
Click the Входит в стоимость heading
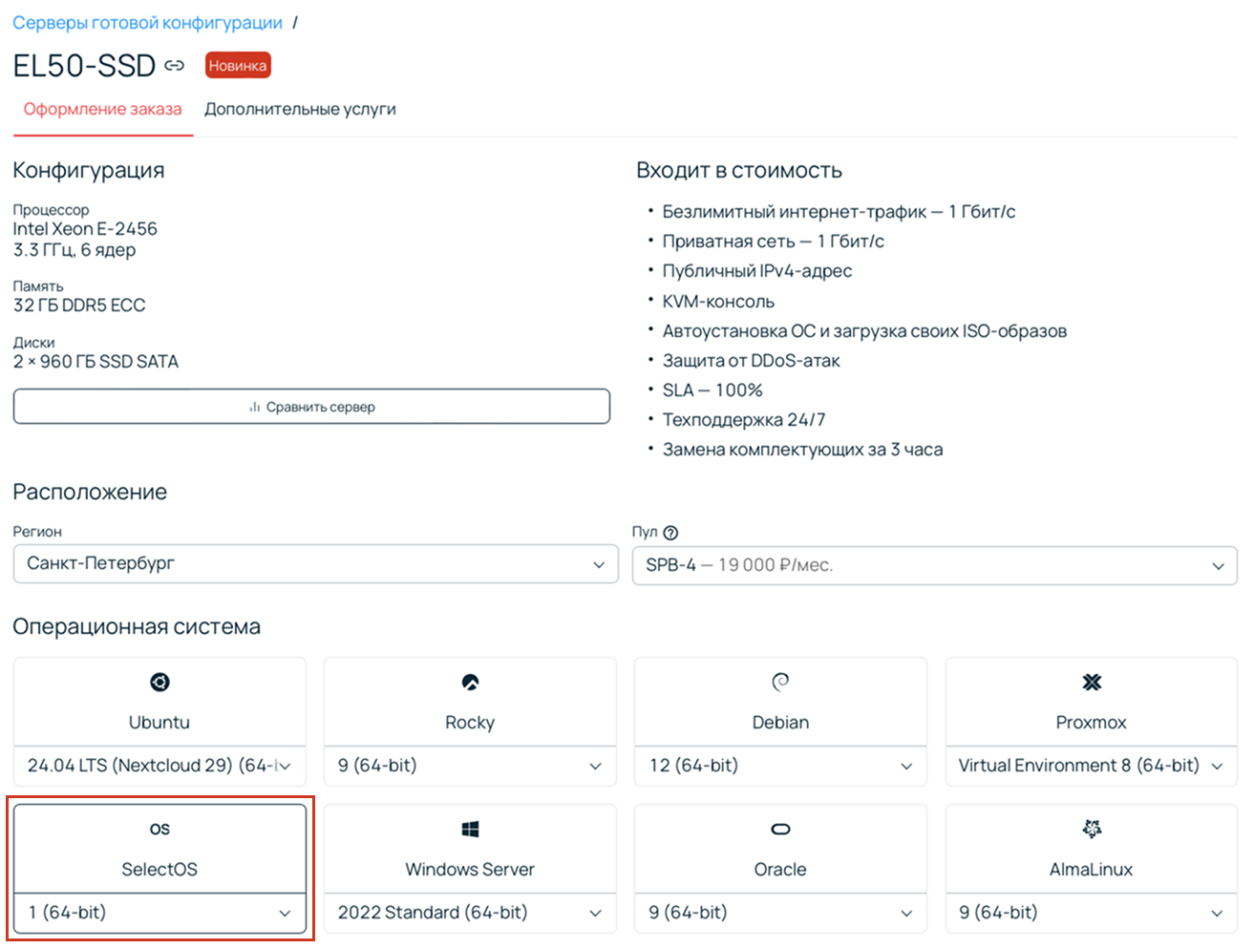739,171
